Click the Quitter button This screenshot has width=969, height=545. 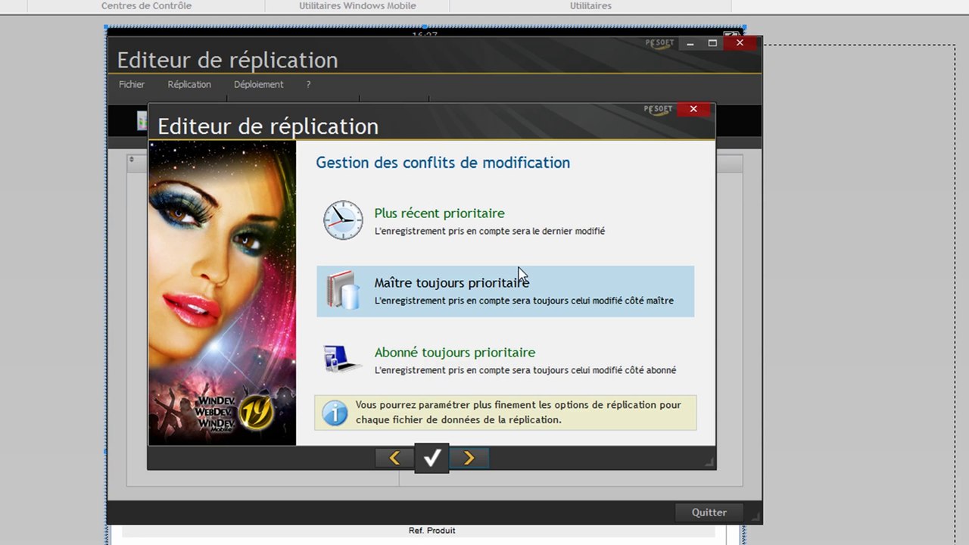[709, 512]
